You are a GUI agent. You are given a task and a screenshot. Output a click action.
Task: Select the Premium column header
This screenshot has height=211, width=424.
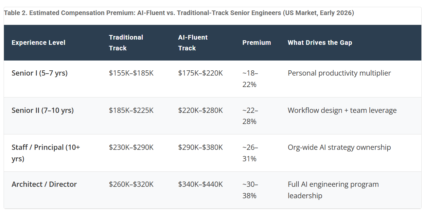click(256, 43)
